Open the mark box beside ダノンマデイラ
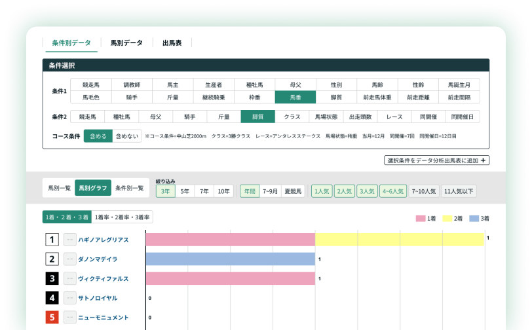532x330 pixels. pyautogui.click(x=70, y=259)
